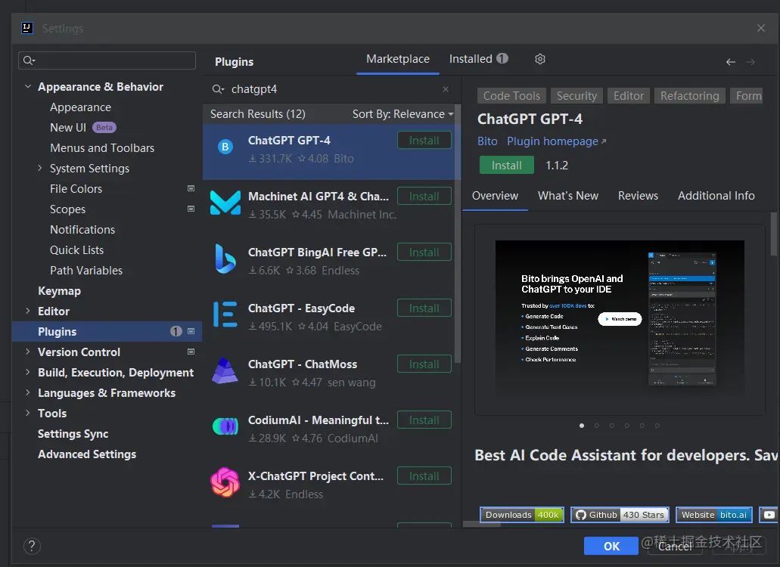Click the Cancel button
Screen dimensions: 780x567
(675, 546)
